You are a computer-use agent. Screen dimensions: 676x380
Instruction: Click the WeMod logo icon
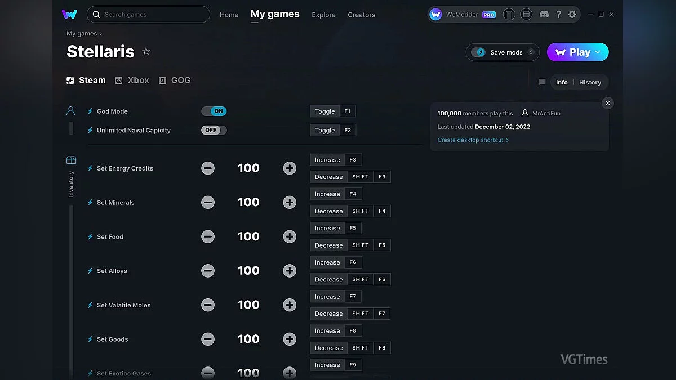tap(69, 14)
